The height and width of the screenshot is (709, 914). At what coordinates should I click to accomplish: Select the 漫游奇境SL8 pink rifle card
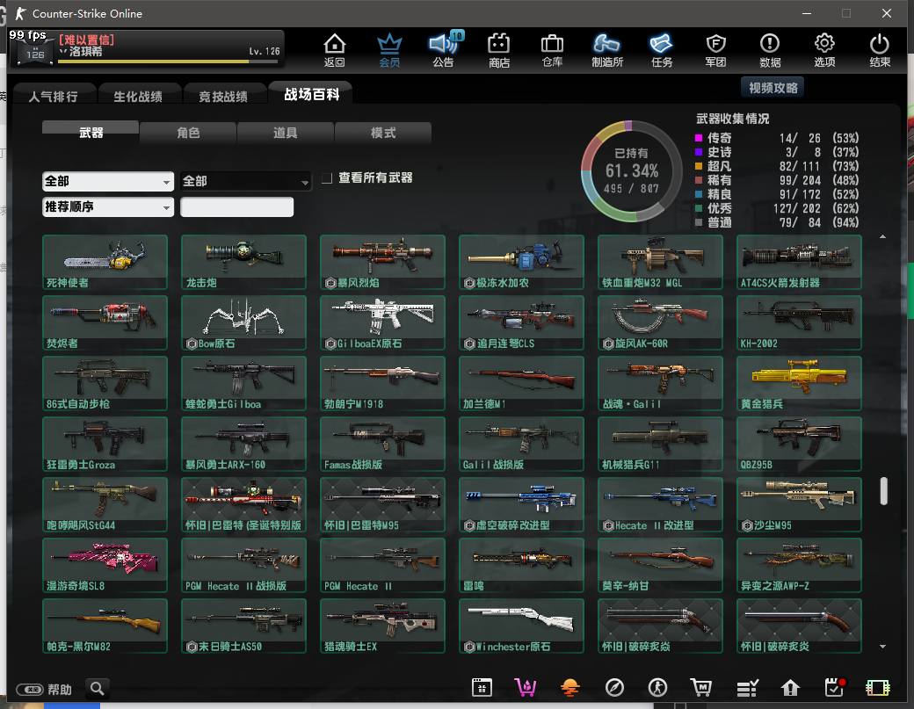(x=105, y=565)
